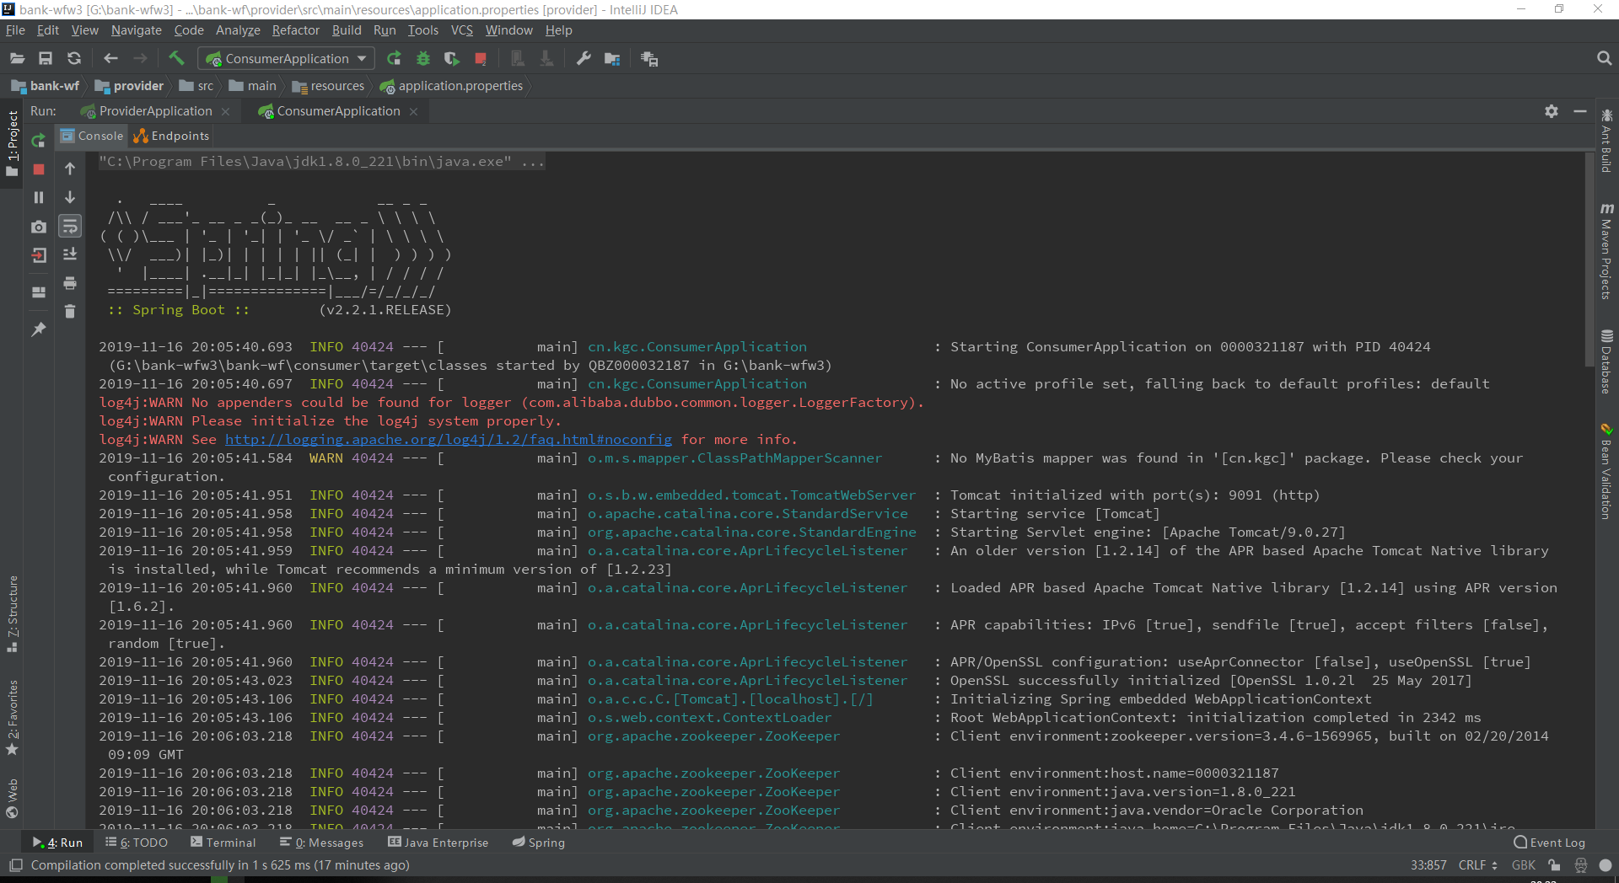Open the Navigate menu
The image size is (1619, 883).
[136, 30]
